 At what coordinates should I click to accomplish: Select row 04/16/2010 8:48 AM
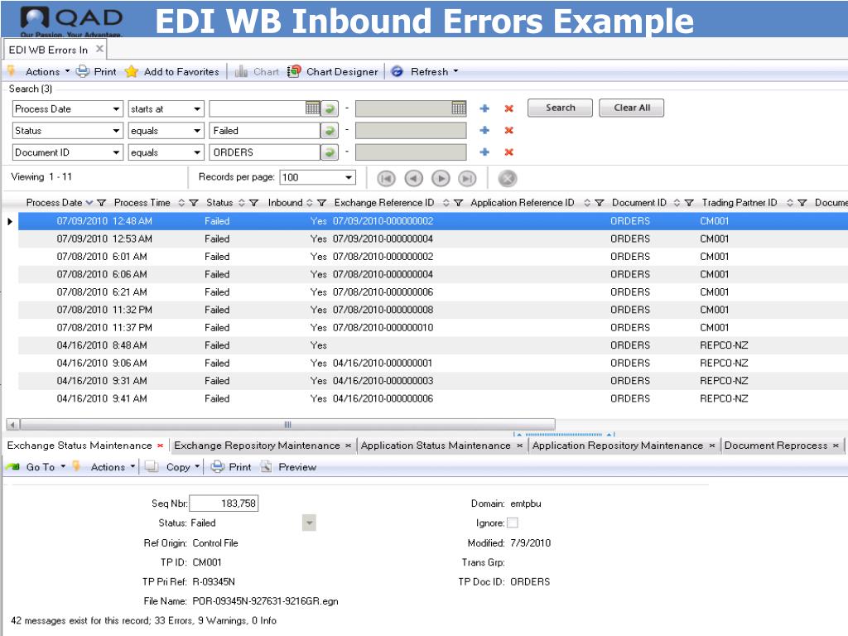click(432, 345)
